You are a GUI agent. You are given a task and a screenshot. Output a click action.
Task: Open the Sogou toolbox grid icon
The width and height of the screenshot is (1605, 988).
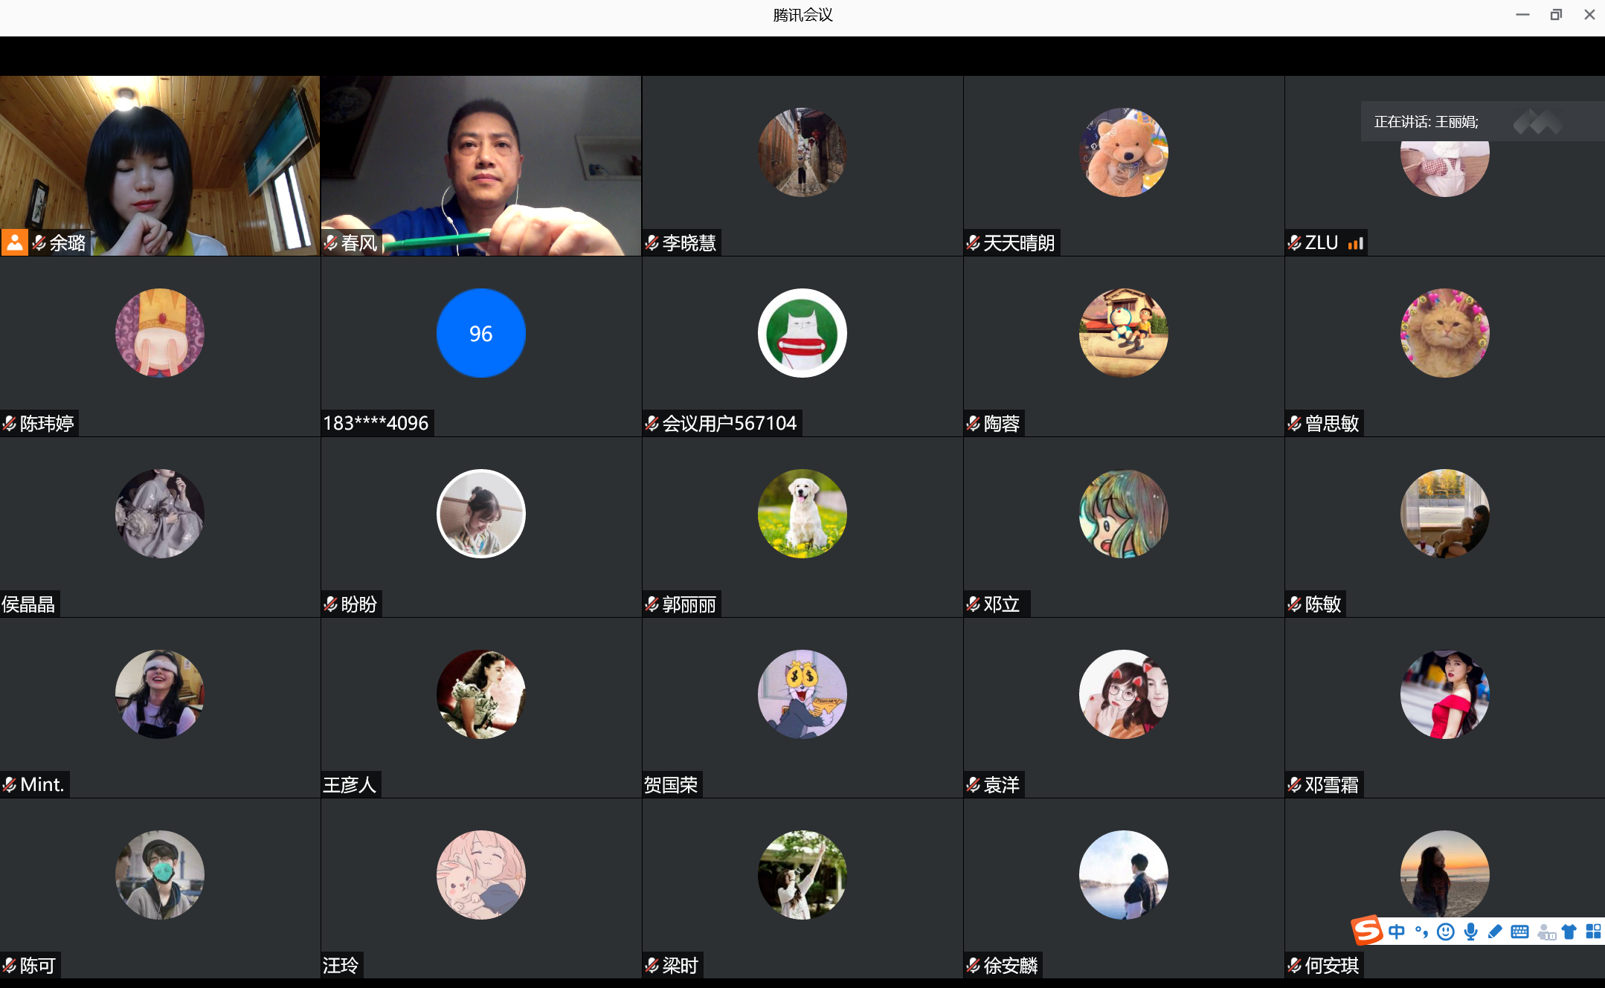point(1593,932)
